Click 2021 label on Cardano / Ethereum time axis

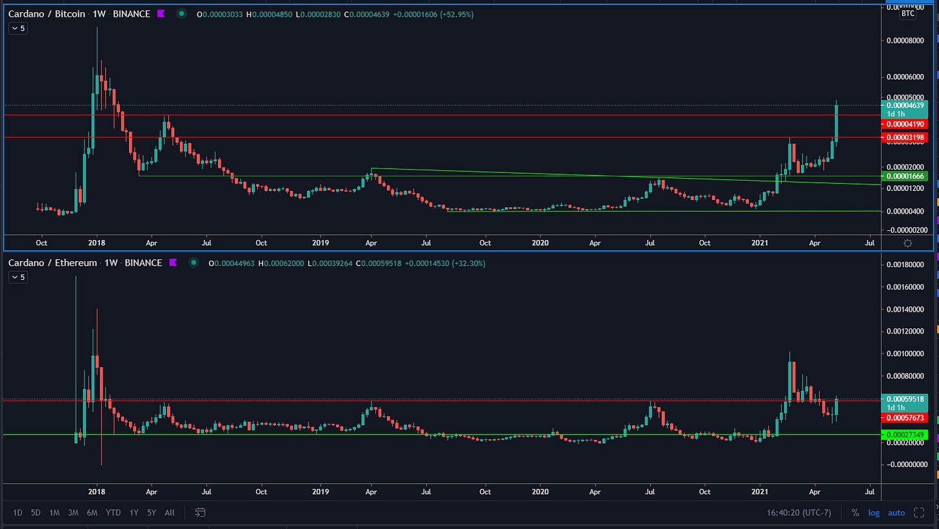(x=760, y=492)
